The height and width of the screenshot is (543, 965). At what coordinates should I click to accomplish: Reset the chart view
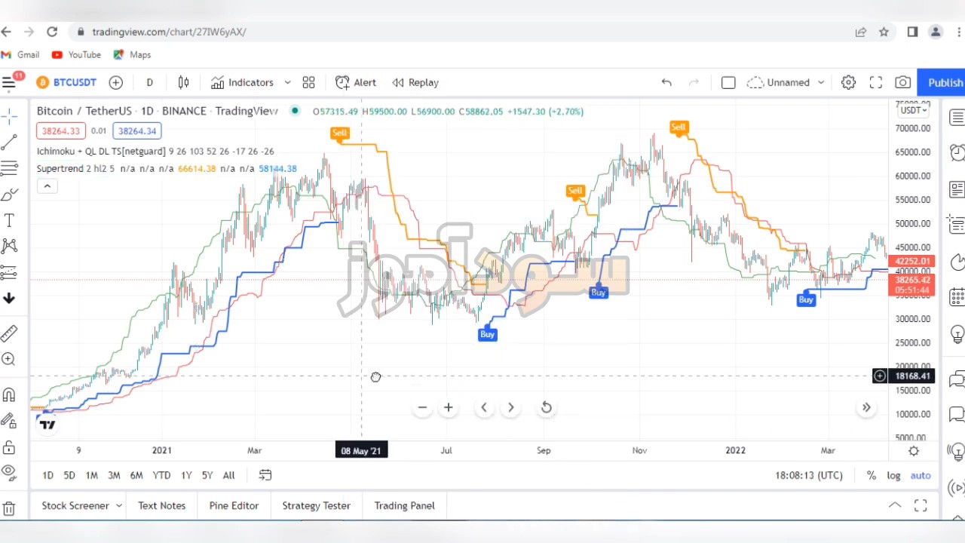click(x=547, y=407)
